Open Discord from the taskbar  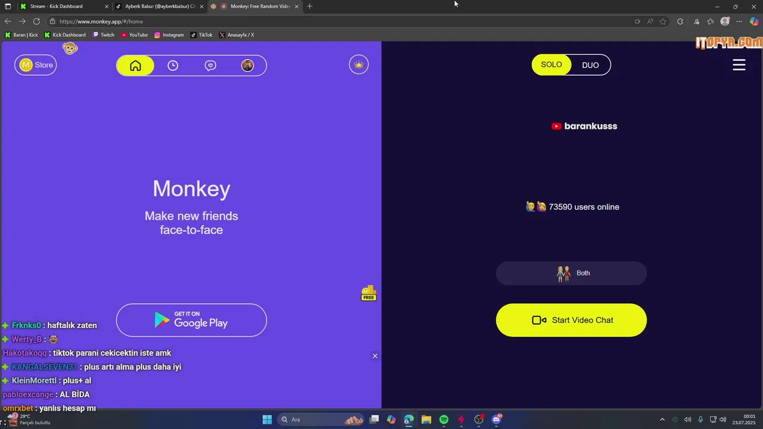coord(497,419)
